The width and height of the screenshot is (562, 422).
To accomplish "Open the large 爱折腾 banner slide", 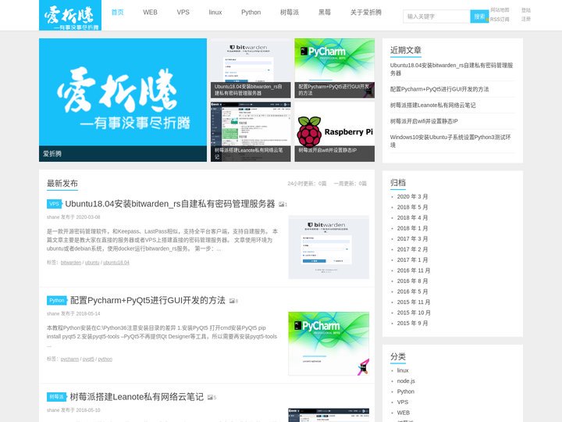I will 123,100.
